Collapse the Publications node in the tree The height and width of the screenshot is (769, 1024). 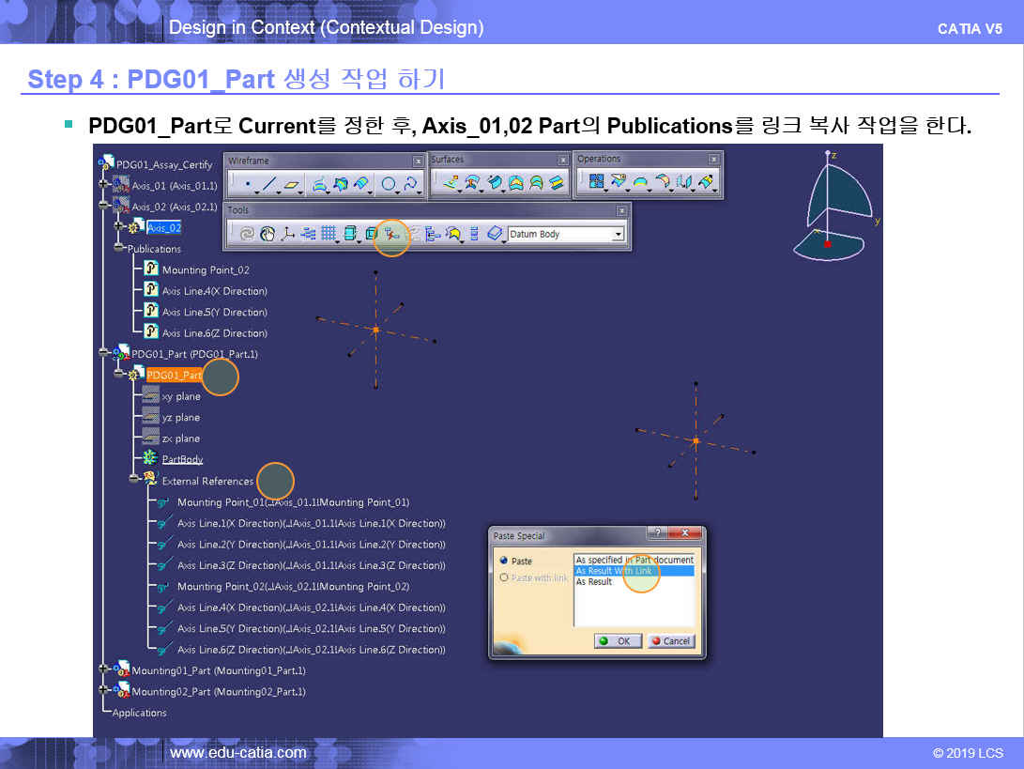[119, 249]
